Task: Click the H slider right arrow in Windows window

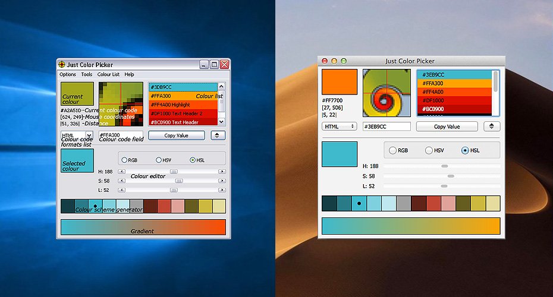Action: (222, 172)
